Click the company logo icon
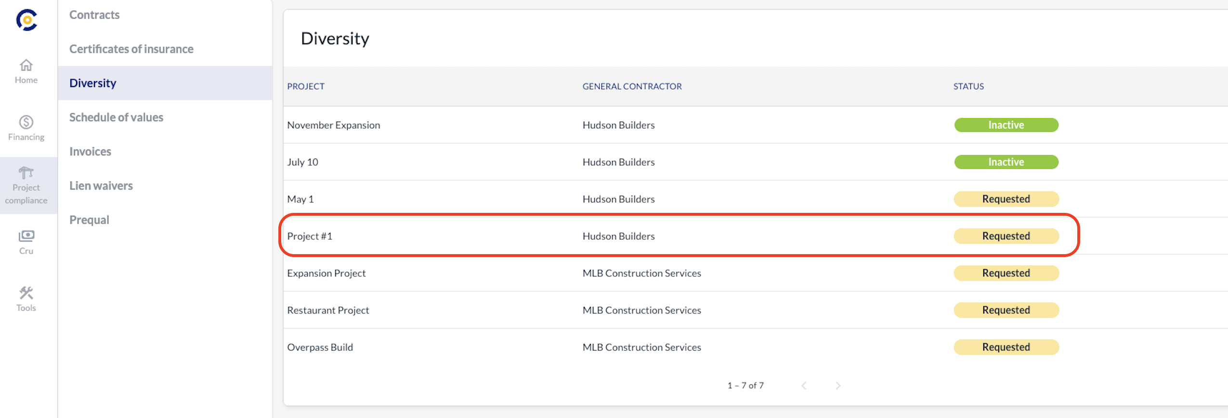 [x=26, y=20]
